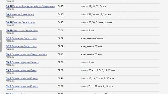Screen dimensions: 168x94
Task: Click БЧ carrier under the 09:20 Полоцк train
Action: click(x=13, y=81)
